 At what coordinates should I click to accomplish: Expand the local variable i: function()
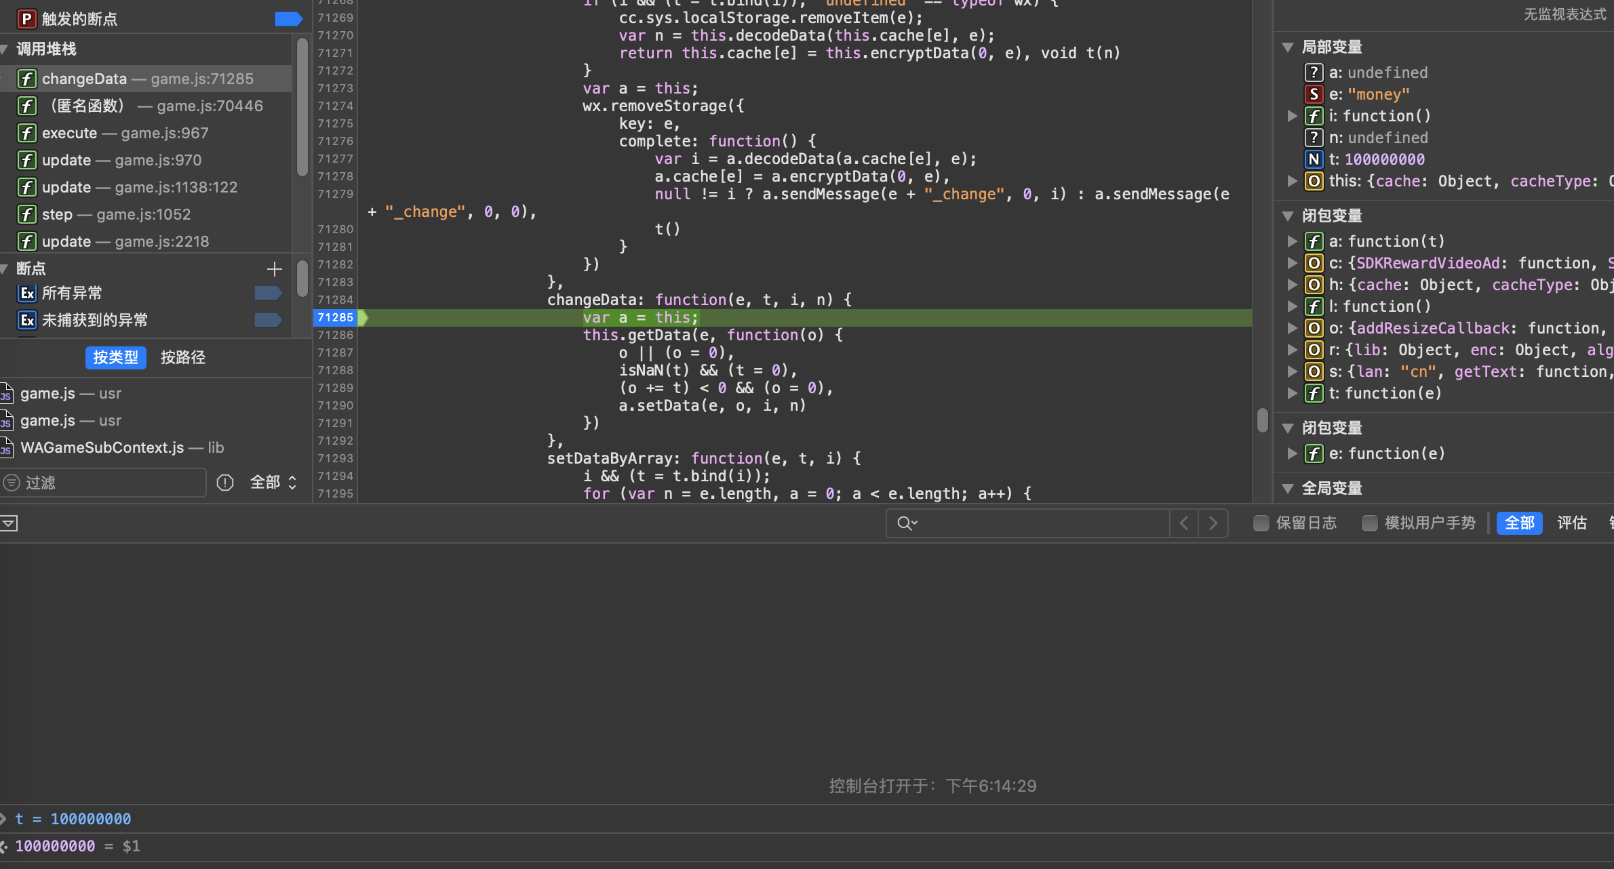pos(1292,116)
